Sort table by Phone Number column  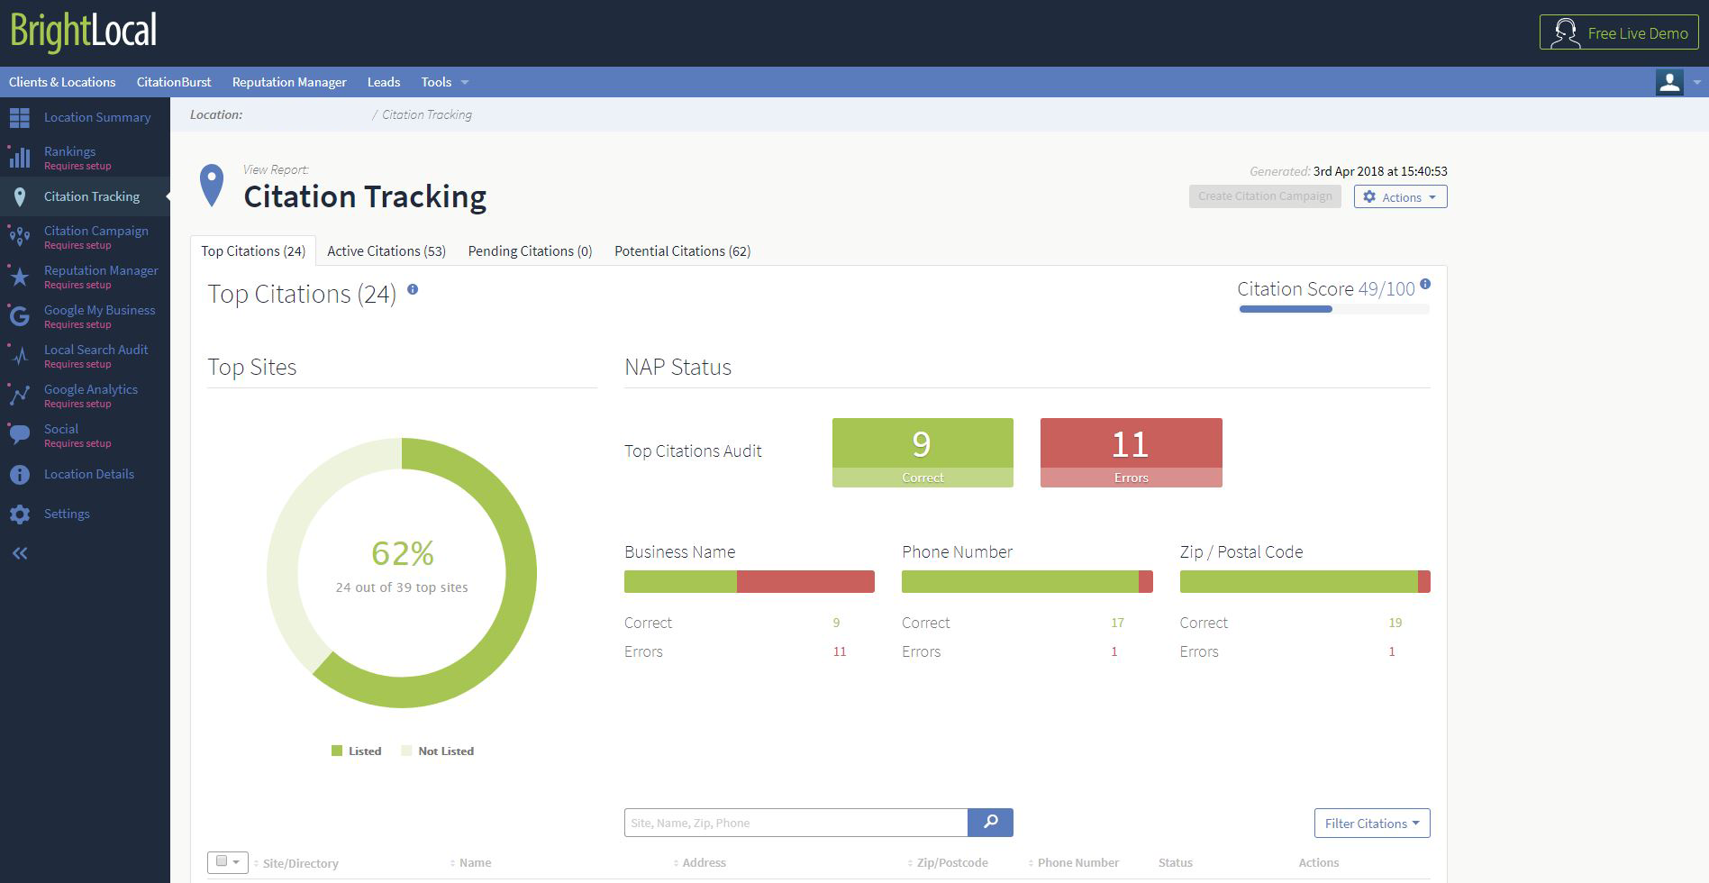[x=1074, y=862]
